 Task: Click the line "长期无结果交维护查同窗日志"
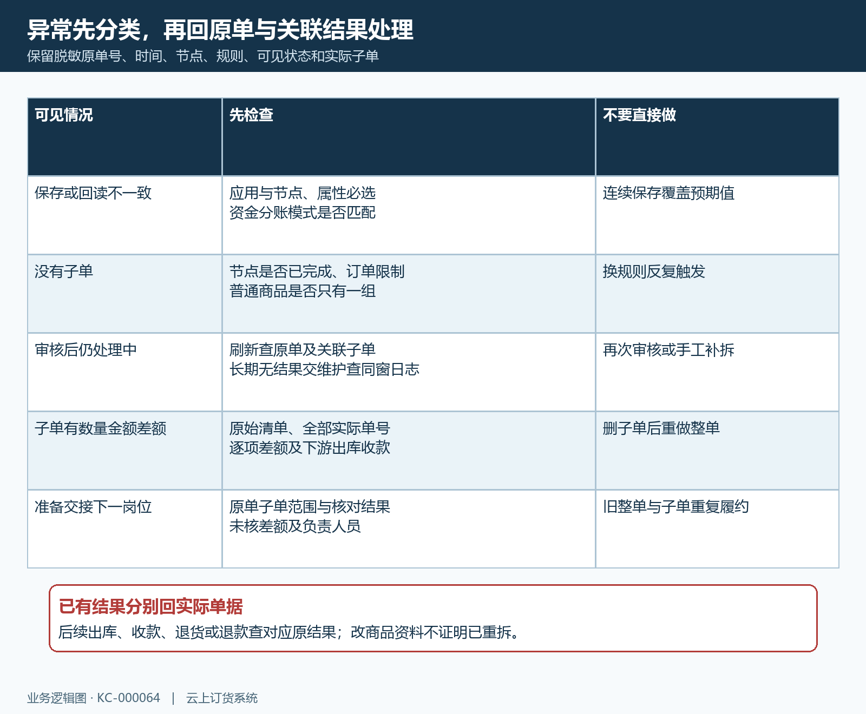pyautogui.click(x=324, y=369)
